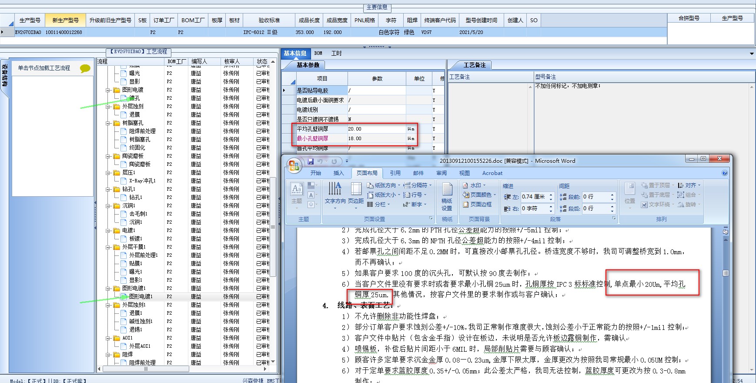Click the Save icon in Word's quick access toolbar
The image size is (756, 383).
(x=311, y=161)
